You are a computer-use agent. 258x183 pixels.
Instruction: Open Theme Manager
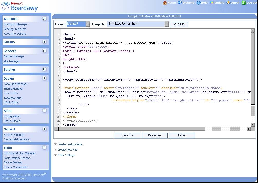pos(14,89)
